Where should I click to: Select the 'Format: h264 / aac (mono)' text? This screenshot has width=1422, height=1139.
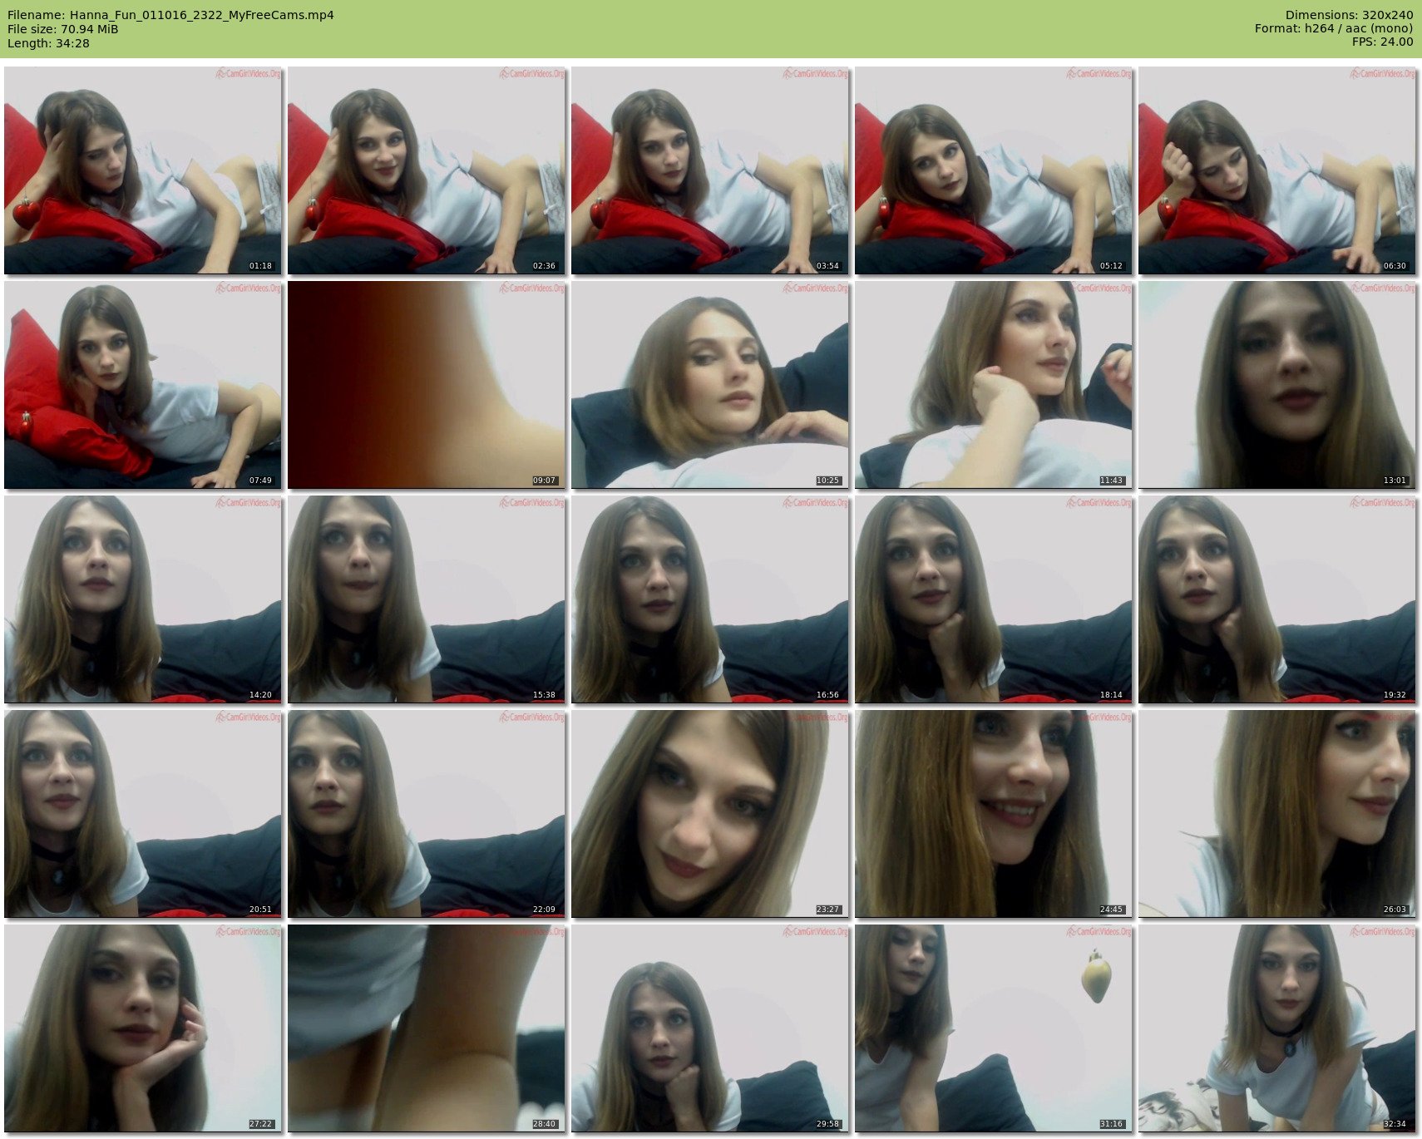click(1334, 28)
